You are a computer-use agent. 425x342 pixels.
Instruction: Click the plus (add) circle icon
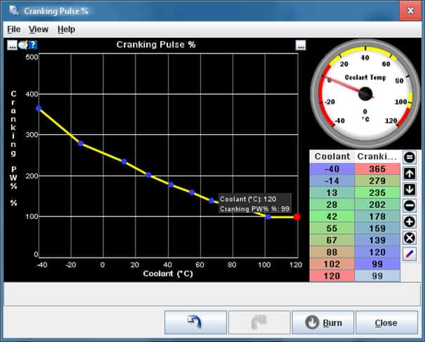point(410,222)
